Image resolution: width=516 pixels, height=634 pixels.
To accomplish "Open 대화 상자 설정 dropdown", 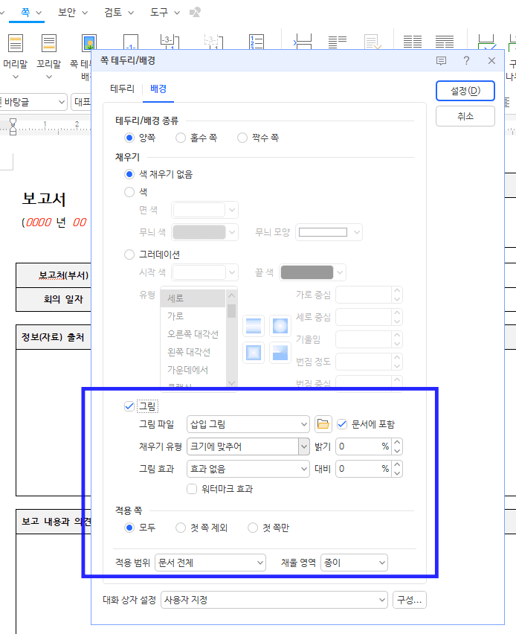I will pos(274,600).
